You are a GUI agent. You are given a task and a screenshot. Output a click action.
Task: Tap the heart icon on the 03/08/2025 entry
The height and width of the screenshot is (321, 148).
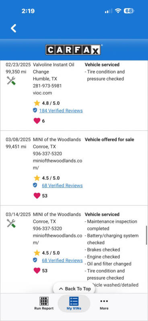(x=37, y=196)
